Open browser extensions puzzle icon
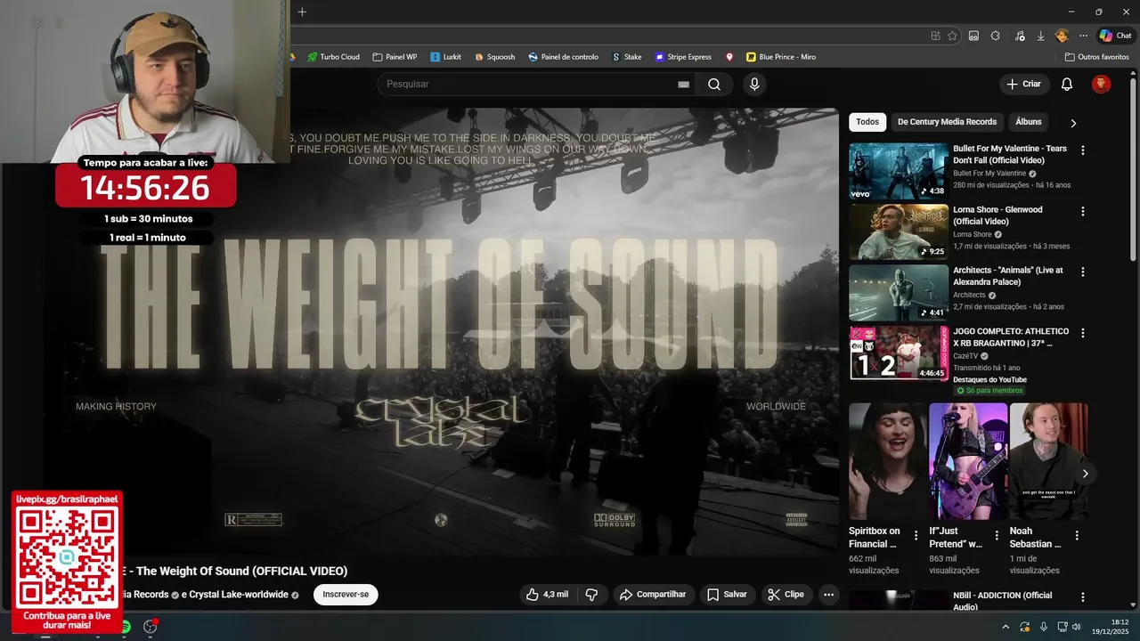Image resolution: width=1140 pixels, height=641 pixels. (x=995, y=36)
